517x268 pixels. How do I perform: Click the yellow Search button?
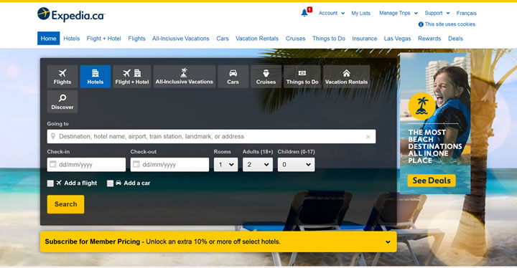(x=65, y=204)
